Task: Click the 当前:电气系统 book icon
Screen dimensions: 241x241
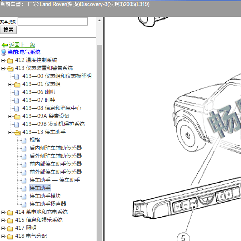Action: pyautogui.click(x=4, y=52)
